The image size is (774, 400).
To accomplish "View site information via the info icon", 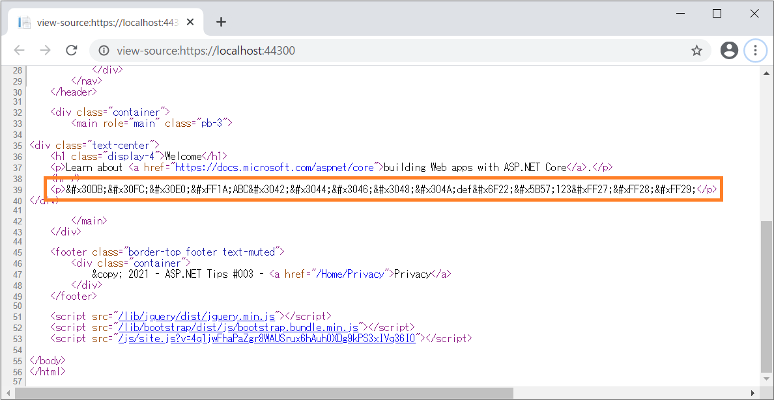I will click(x=104, y=50).
